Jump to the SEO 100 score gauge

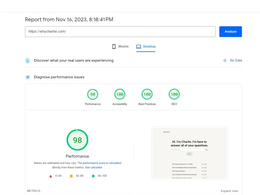click(x=174, y=94)
